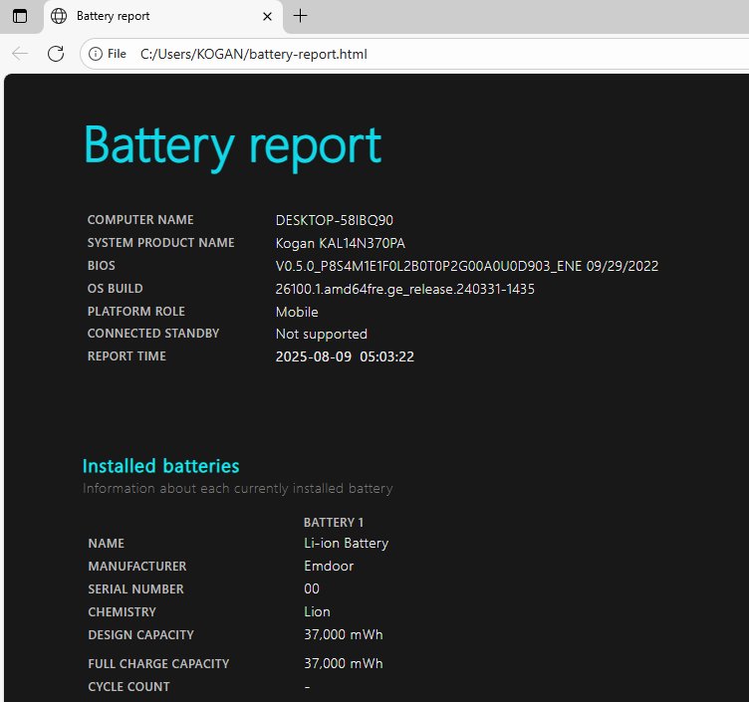Click the large Battery report heading
Image resolution: width=749 pixels, height=702 pixels.
click(232, 145)
